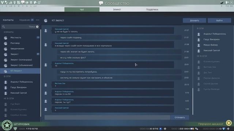The image size is (234, 131).
Task: Select the Контакты tab in left panel
Action: pyautogui.click(x=8, y=20)
